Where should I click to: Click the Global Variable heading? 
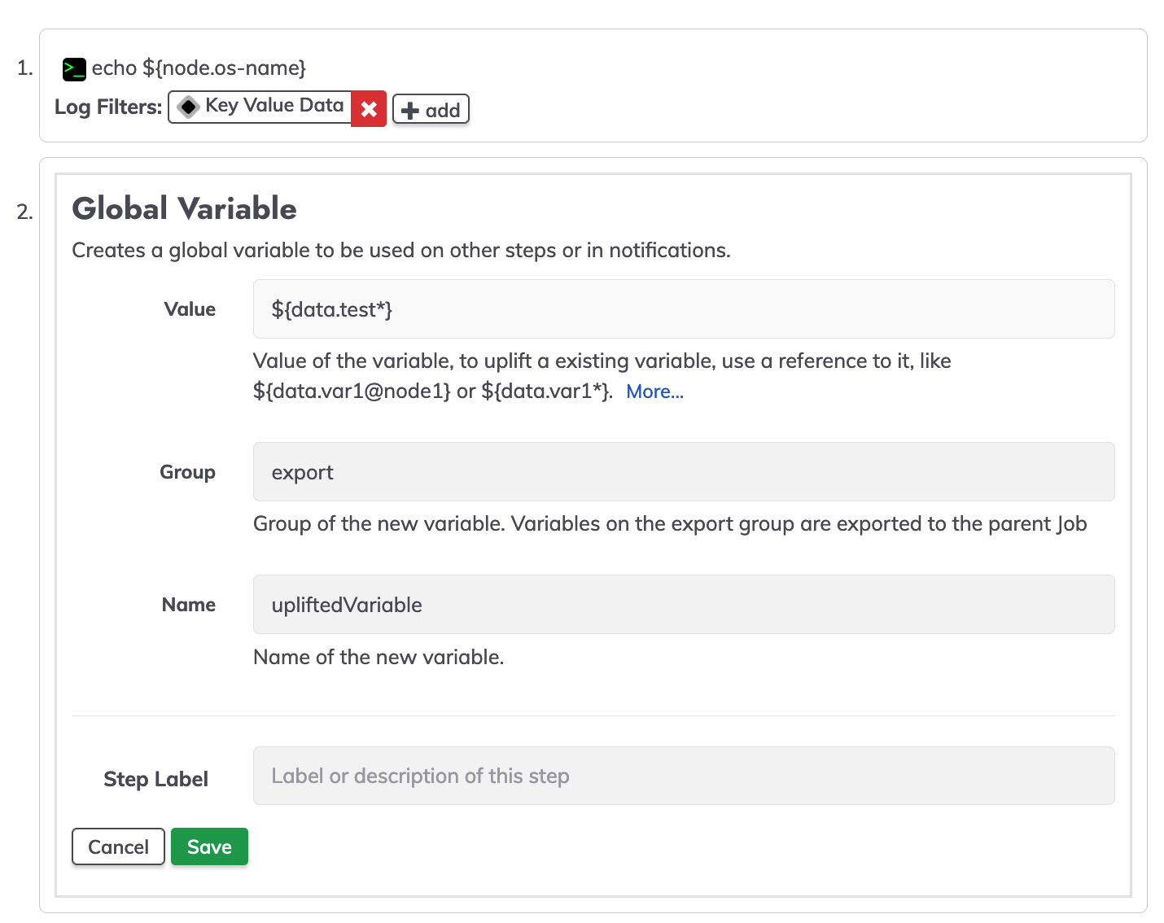184,208
